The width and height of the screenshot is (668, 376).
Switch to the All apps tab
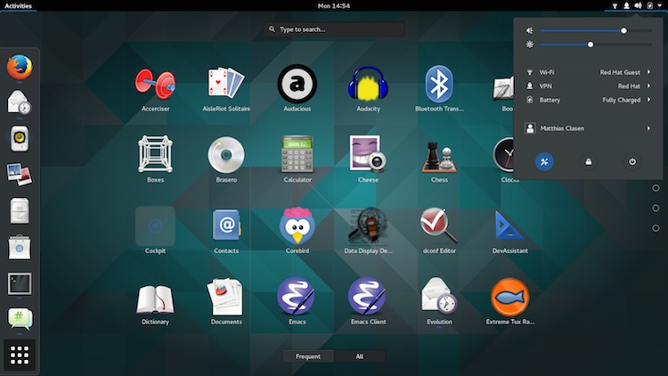[x=360, y=356]
